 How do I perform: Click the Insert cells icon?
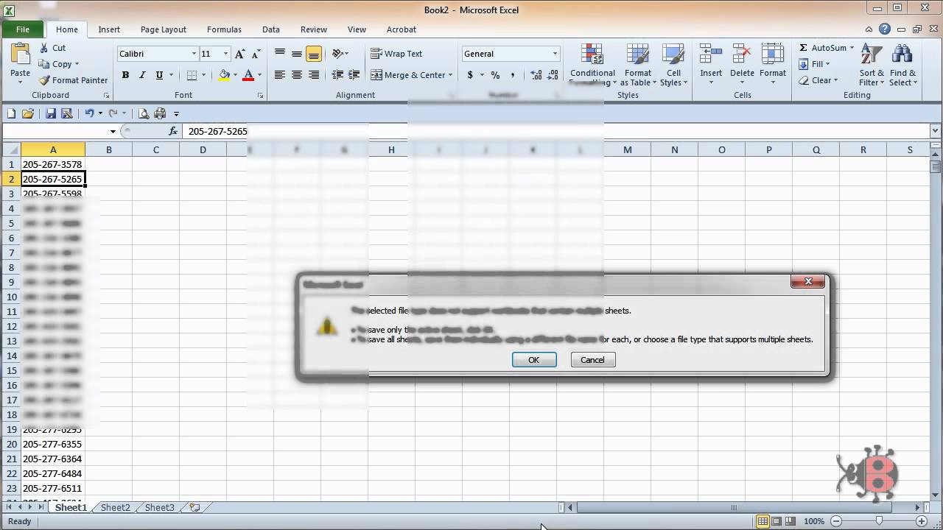pyautogui.click(x=711, y=55)
